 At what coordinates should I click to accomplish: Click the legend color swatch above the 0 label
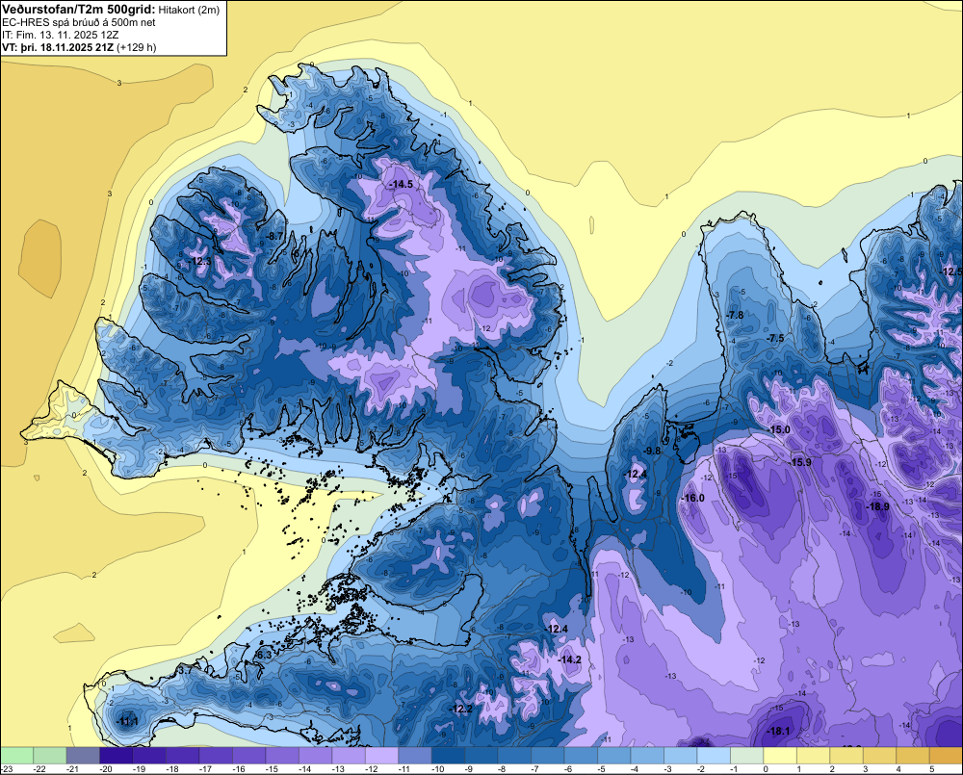coord(780,755)
